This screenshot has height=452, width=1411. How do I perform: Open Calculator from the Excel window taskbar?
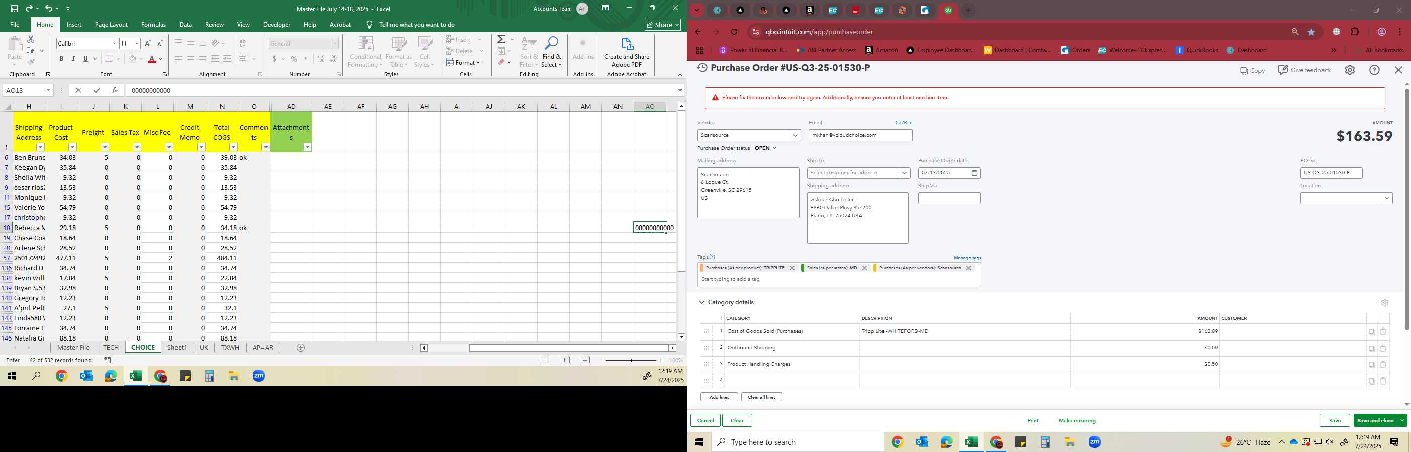[209, 376]
